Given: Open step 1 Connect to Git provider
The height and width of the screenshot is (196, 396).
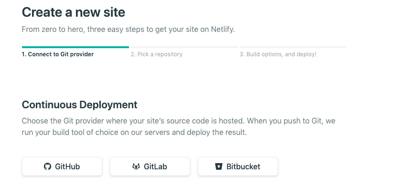Looking at the screenshot, I should (x=58, y=54).
